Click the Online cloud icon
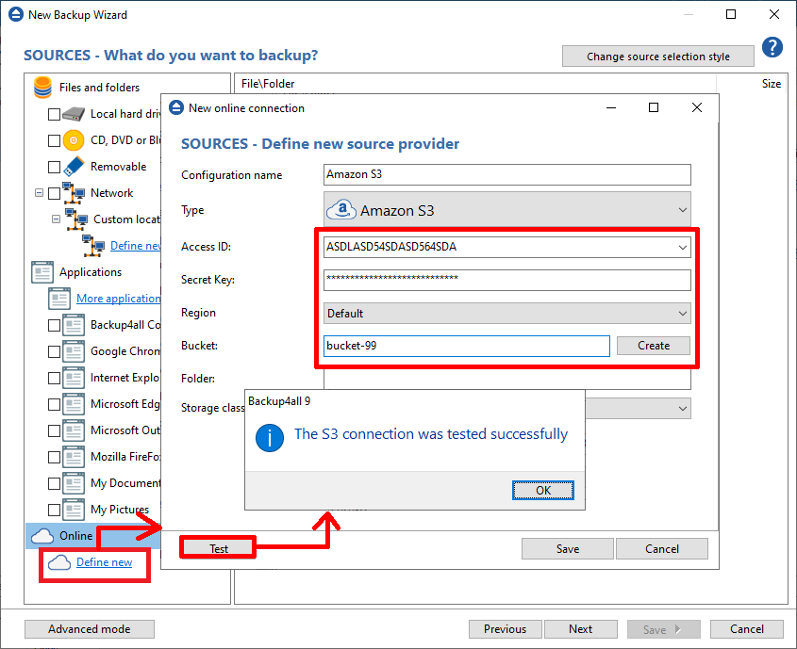Image resolution: width=797 pixels, height=649 pixels. [x=42, y=536]
